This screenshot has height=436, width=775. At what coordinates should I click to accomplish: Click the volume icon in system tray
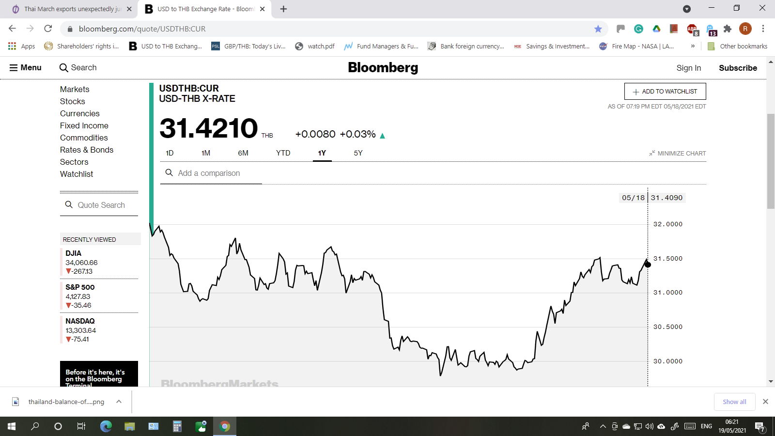coord(649,426)
